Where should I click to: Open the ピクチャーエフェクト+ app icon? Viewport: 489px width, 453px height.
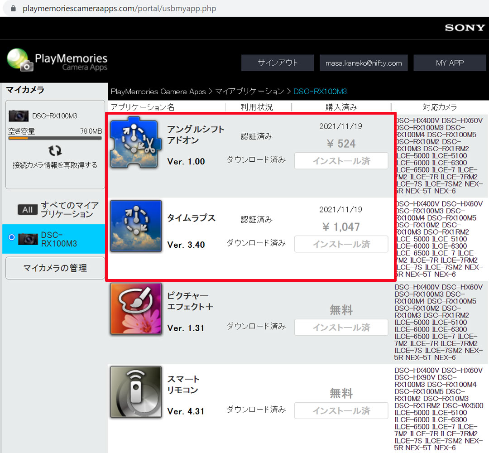[x=136, y=309]
